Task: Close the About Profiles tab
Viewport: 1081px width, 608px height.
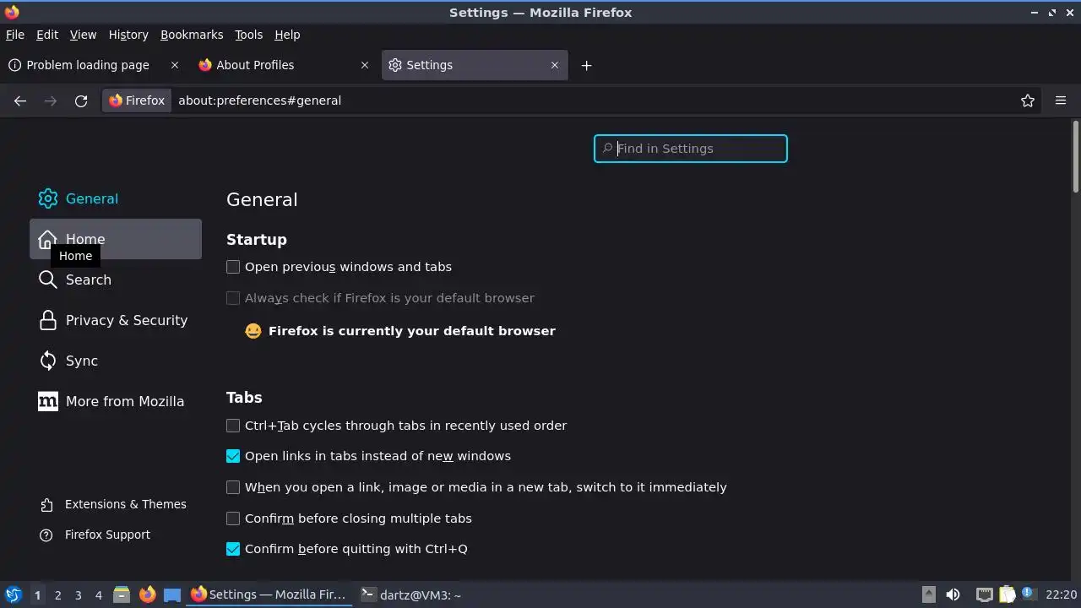Action: (x=365, y=65)
